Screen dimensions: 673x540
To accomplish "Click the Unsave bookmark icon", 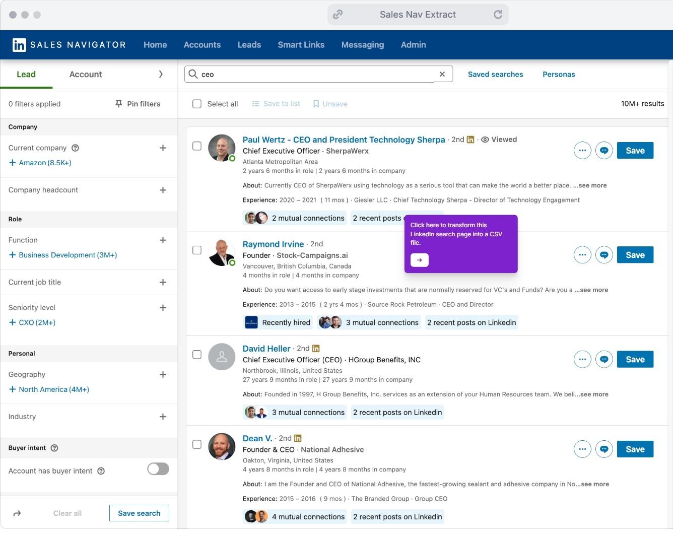I will 316,104.
